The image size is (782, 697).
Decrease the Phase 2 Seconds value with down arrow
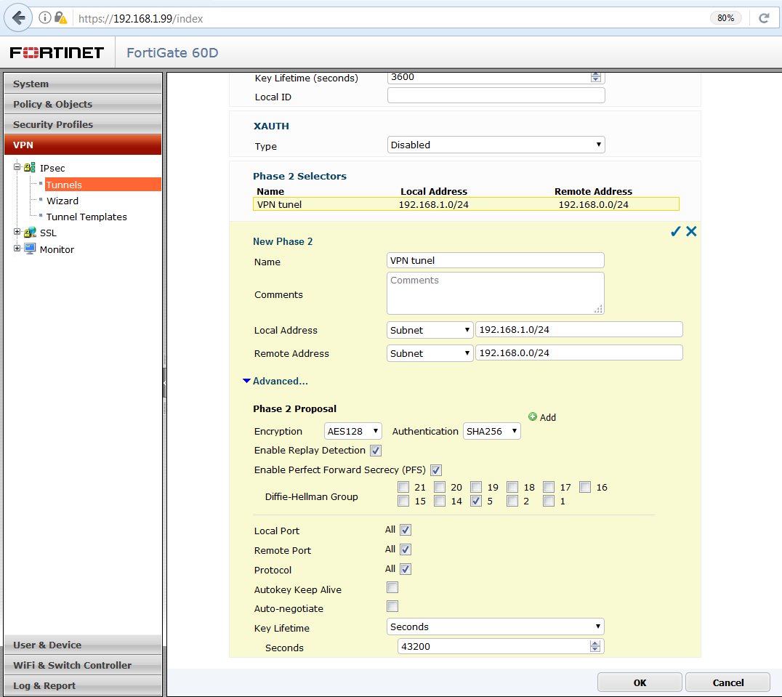pos(595,650)
